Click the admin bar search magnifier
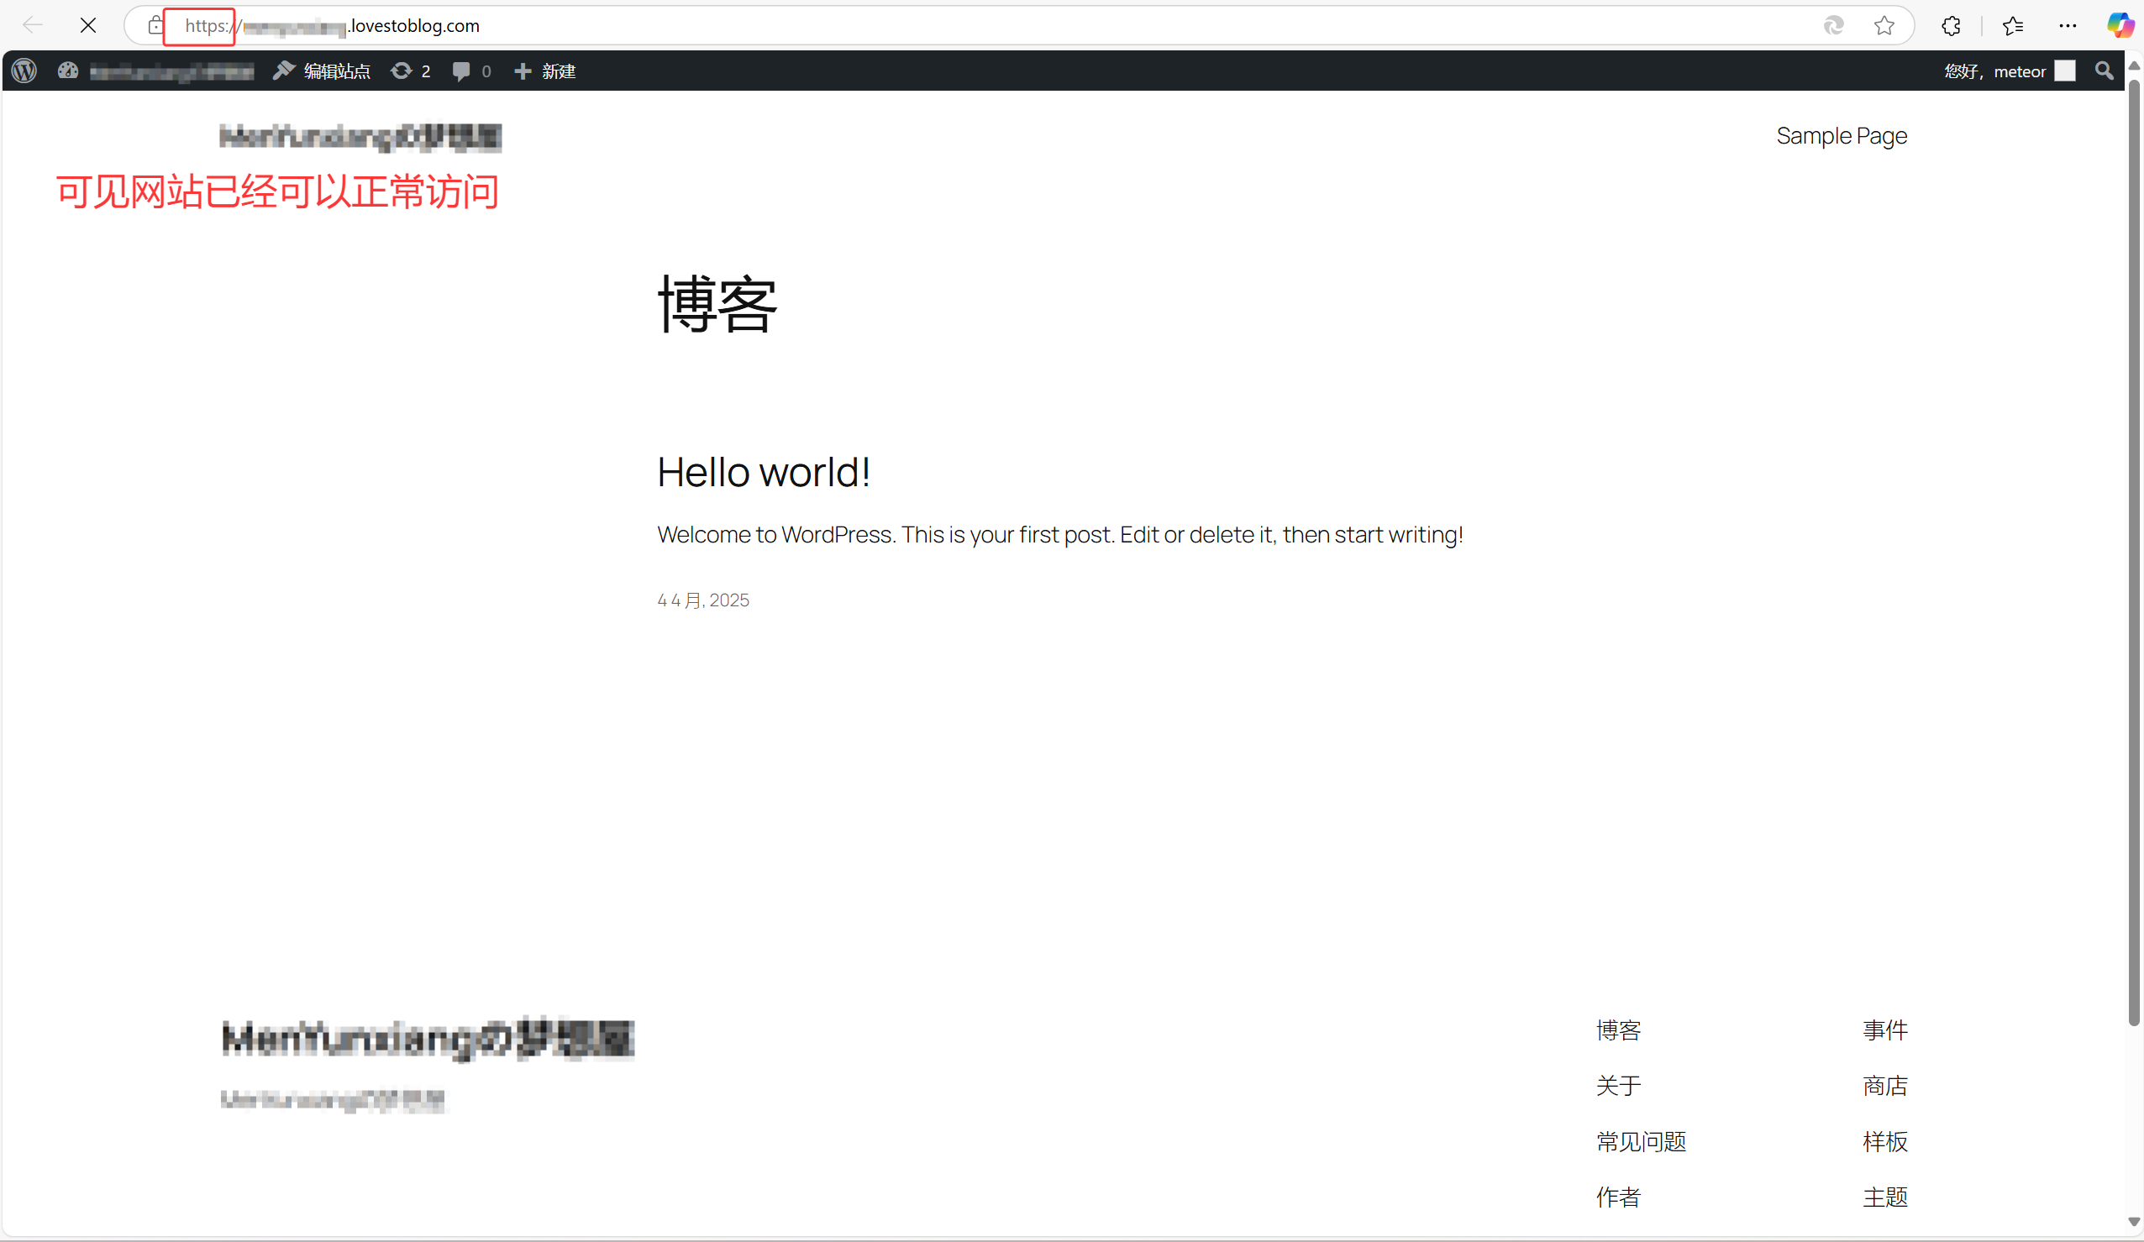Screen dimensions: 2144x1242 click(x=2104, y=71)
